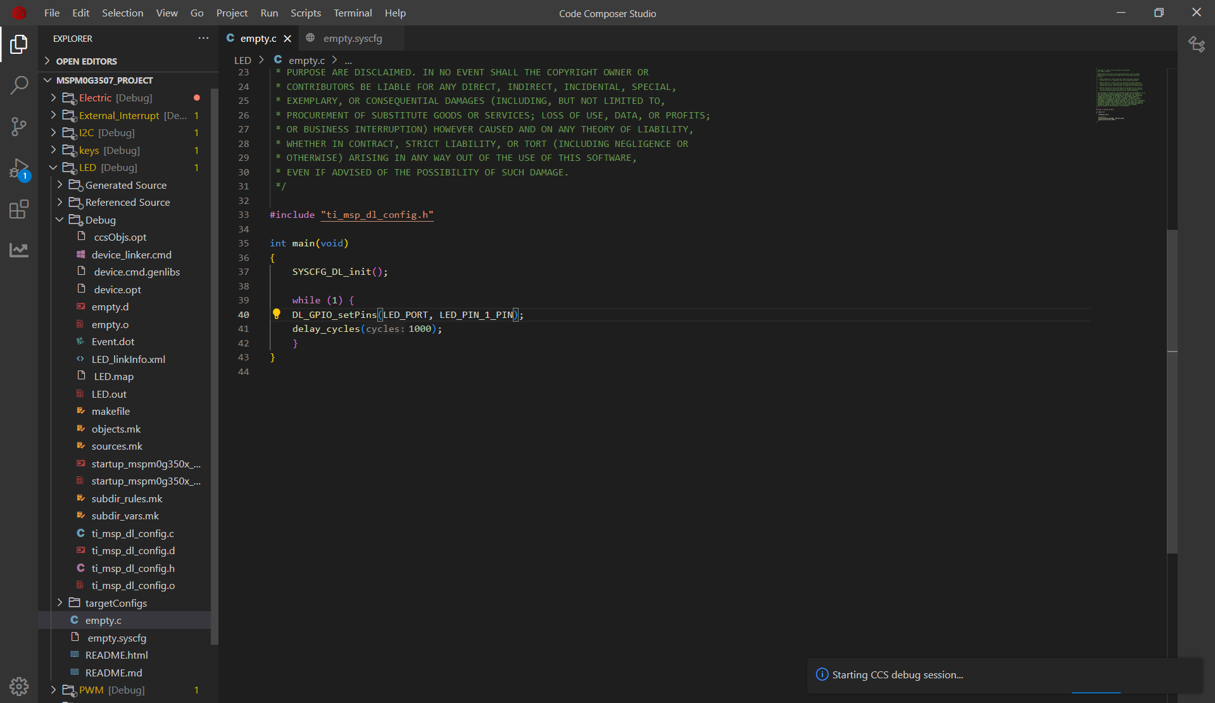Open the Selection menu

[x=122, y=13]
